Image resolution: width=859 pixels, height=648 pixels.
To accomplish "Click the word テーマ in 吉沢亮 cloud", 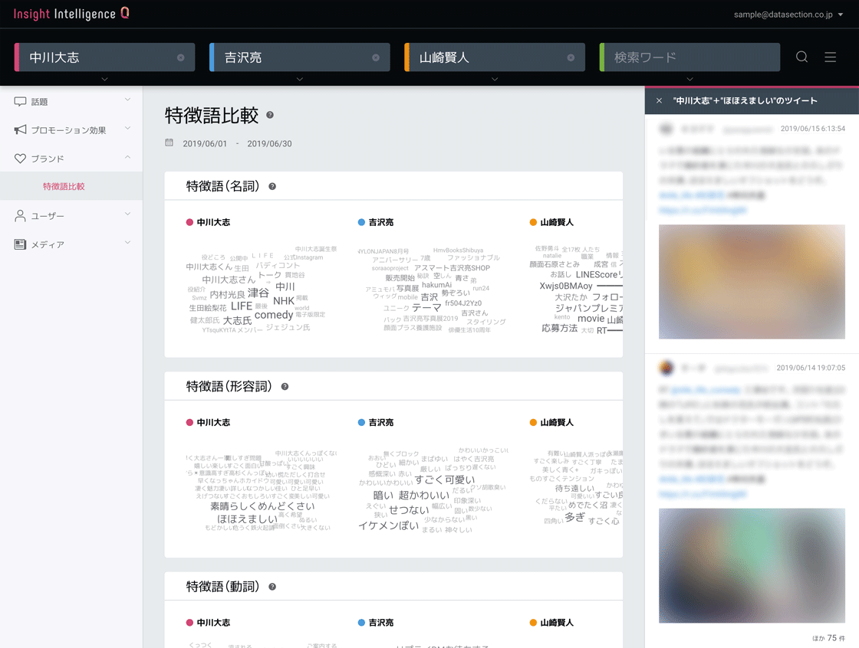I will pyautogui.click(x=426, y=308).
